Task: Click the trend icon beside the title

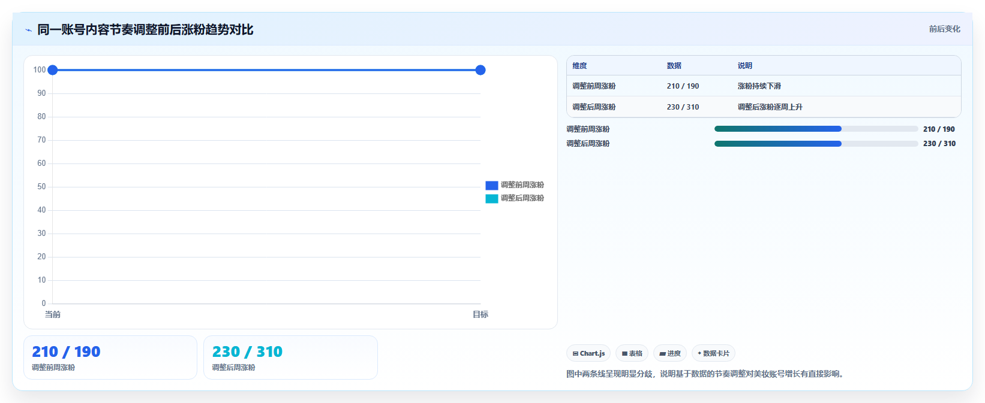Action: coord(28,30)
